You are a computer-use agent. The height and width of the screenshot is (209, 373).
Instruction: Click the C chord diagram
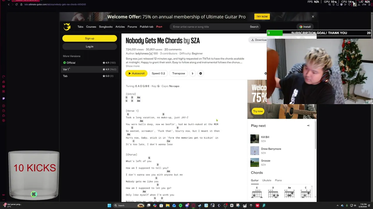(306, 192)
